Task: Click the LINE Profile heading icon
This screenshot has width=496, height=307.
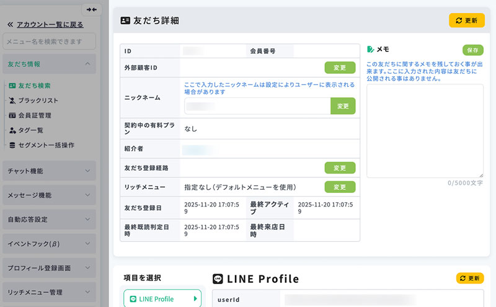Action: [218, 279]
